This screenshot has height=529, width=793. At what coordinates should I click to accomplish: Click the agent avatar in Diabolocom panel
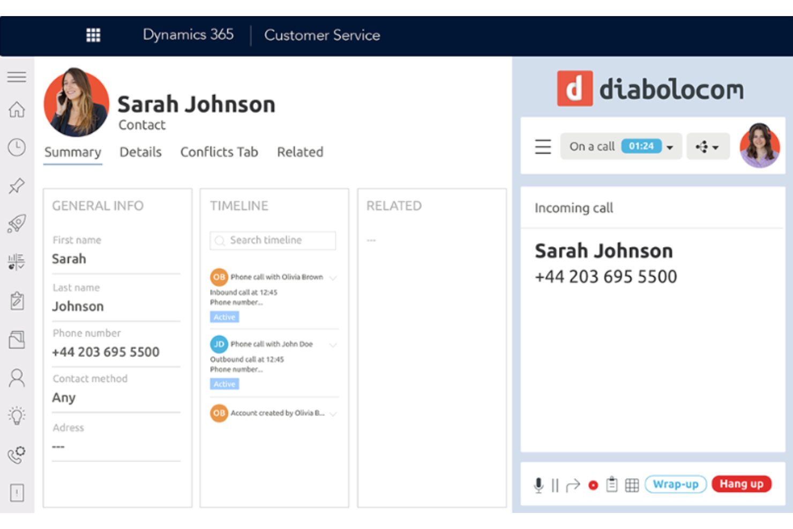click(x=759, y=146)
